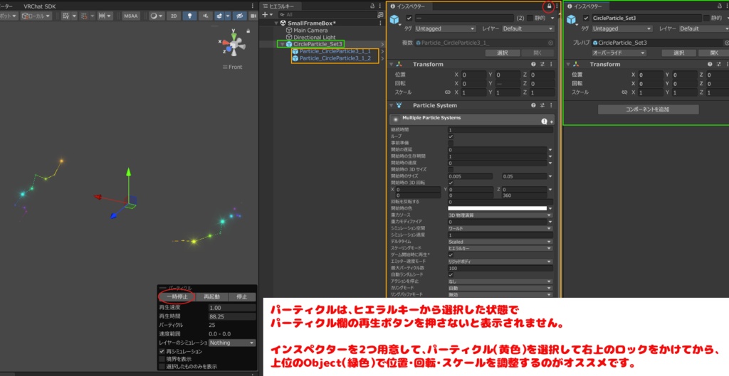The height and width of the screenshot is (376, 729).
Task: Toggle the scene gizmo lock icon
Action: (248, 31)
